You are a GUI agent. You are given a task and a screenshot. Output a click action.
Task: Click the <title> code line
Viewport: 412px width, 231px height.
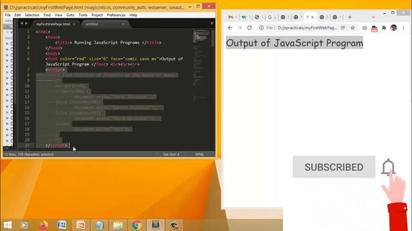108,43
